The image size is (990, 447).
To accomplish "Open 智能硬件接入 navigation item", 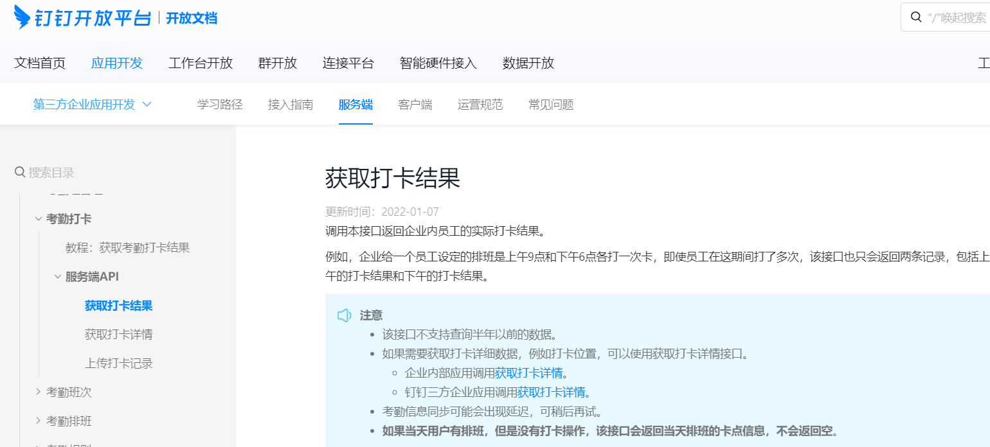I will (438, 63).
